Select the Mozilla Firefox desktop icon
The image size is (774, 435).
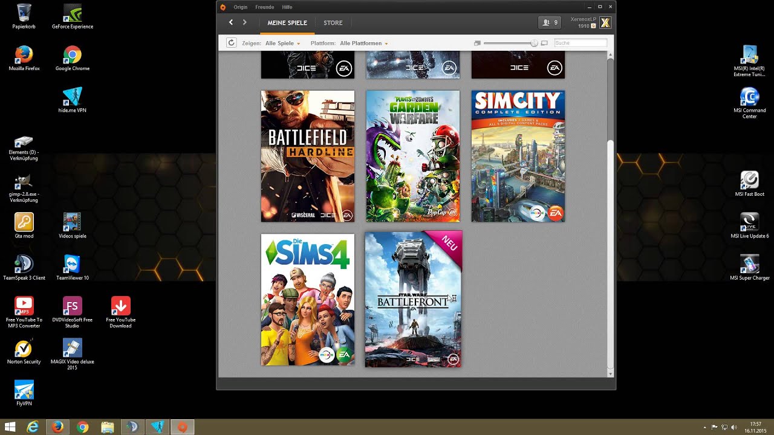coord(24,58)
